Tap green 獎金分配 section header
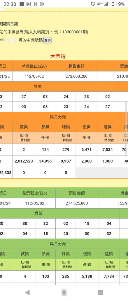This screenshot has width=128, height=300. click(x=58, y=244)
